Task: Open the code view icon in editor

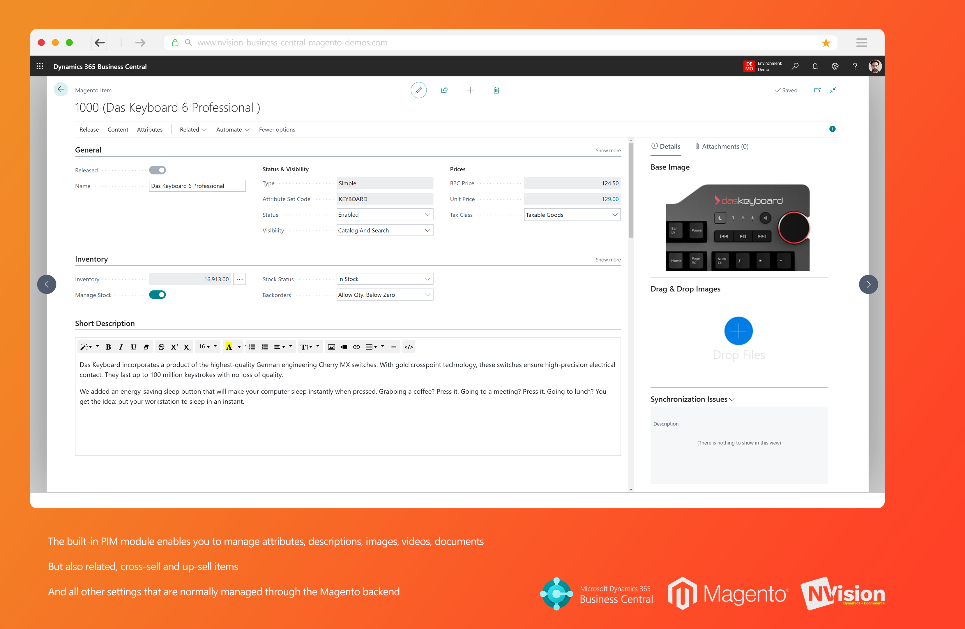Action: click(409, 347)
